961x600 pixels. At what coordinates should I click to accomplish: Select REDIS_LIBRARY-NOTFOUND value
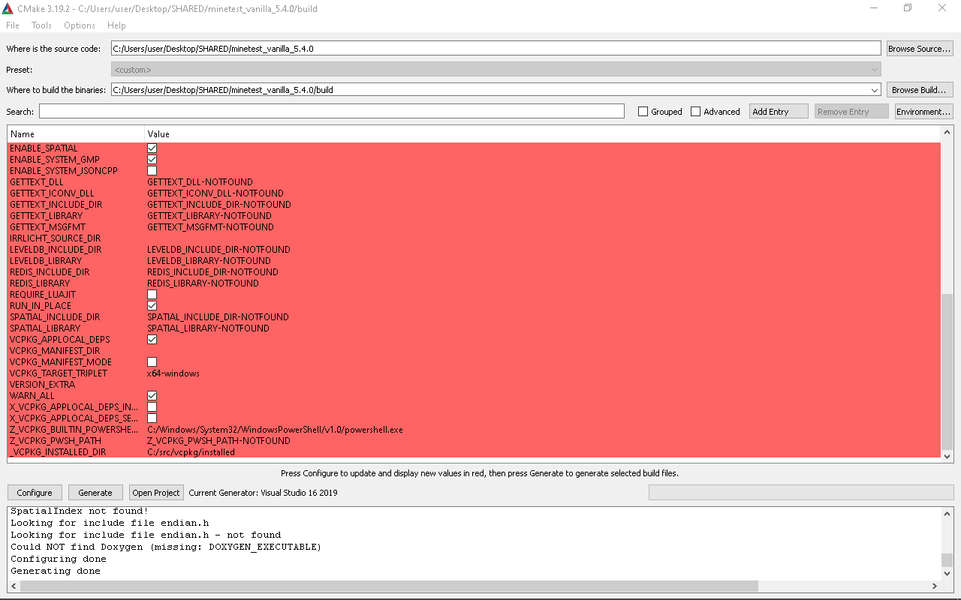pyautogui.click(x=203, y=283)
